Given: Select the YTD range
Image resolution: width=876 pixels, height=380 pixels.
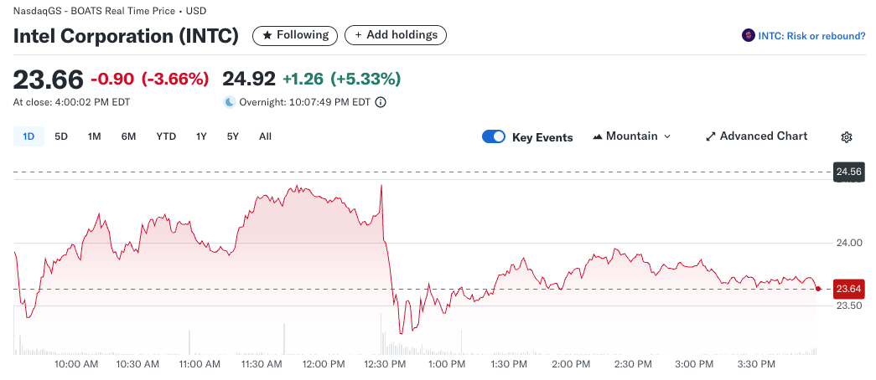Looking at the screenshot, I should click(x=166, y=136).
